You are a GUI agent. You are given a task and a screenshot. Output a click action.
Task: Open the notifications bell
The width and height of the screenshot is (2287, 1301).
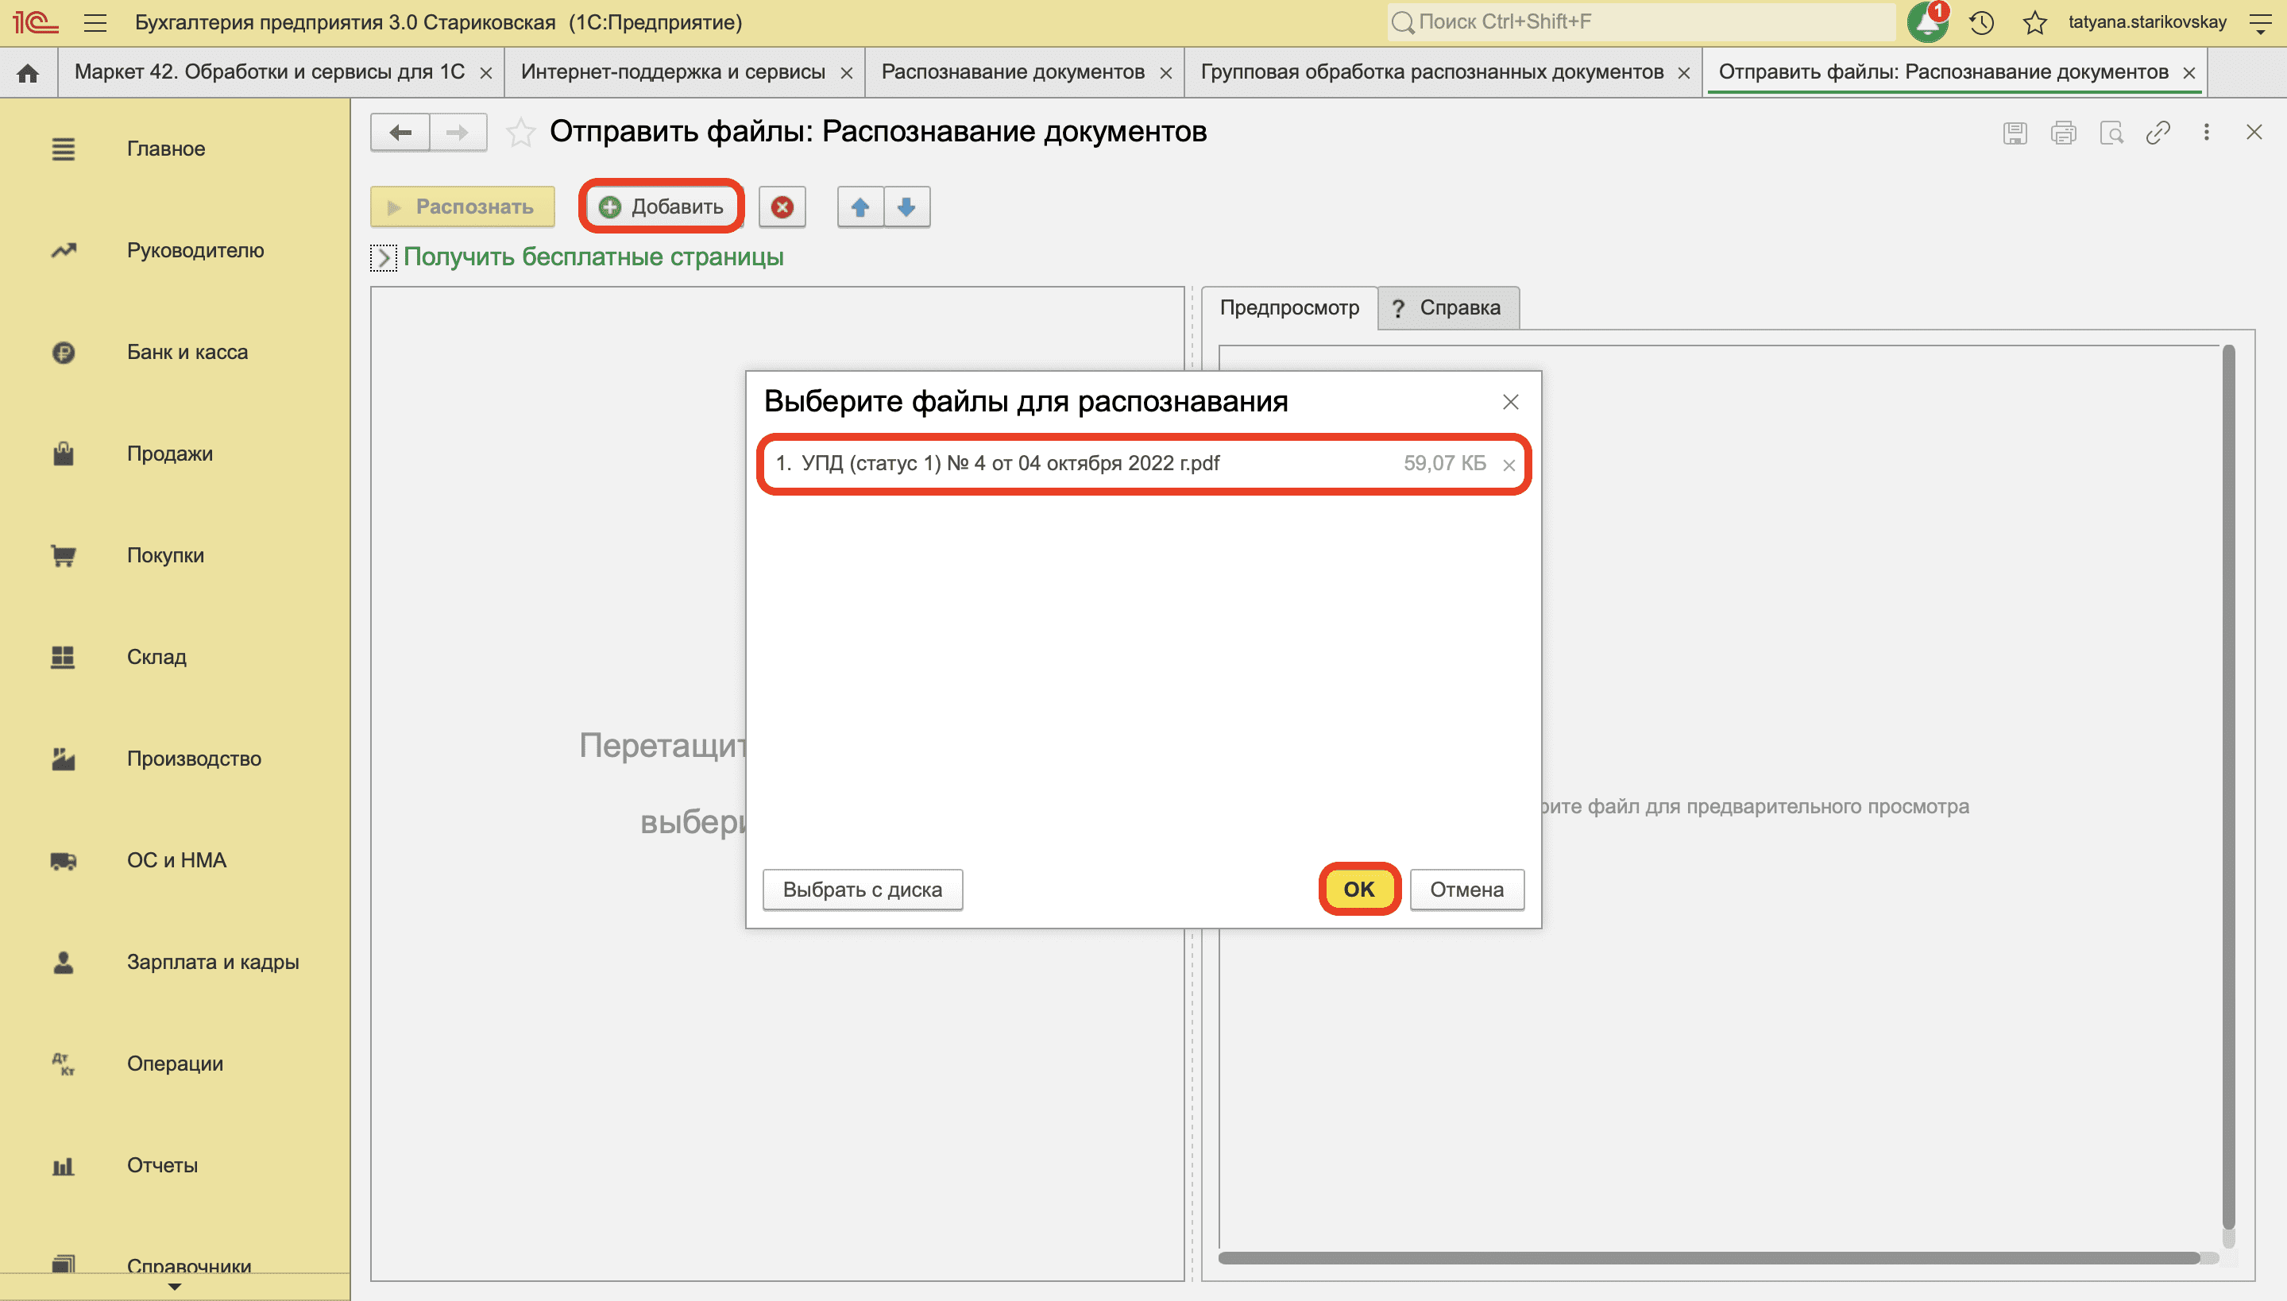point(1927,22)
